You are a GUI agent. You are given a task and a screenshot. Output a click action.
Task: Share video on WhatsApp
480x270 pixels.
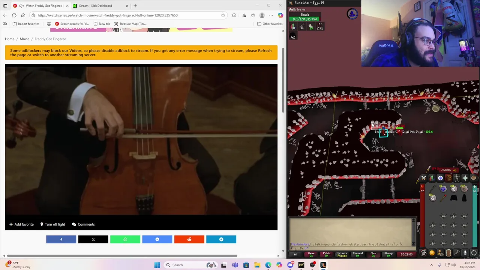coord(125,239)
